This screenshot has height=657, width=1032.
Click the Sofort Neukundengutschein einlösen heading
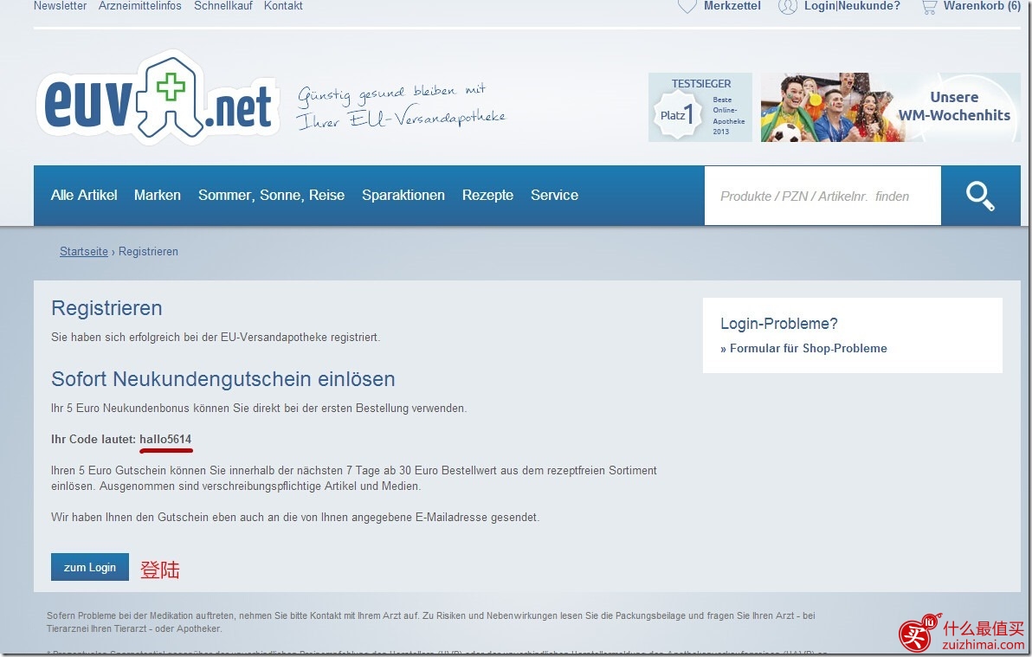click(223, 379)
